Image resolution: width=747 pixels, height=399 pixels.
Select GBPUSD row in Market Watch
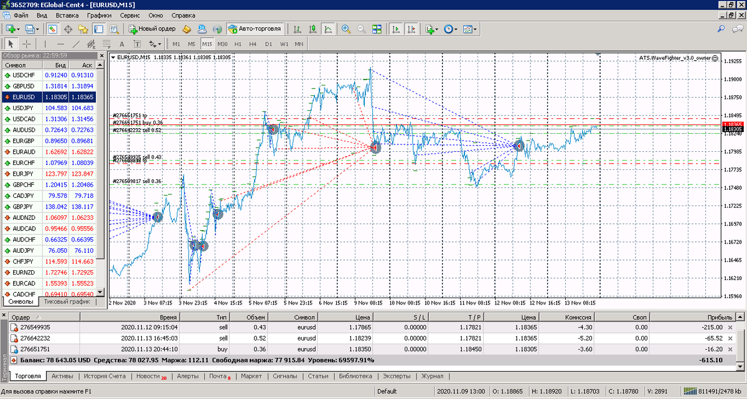coord(49,86)
